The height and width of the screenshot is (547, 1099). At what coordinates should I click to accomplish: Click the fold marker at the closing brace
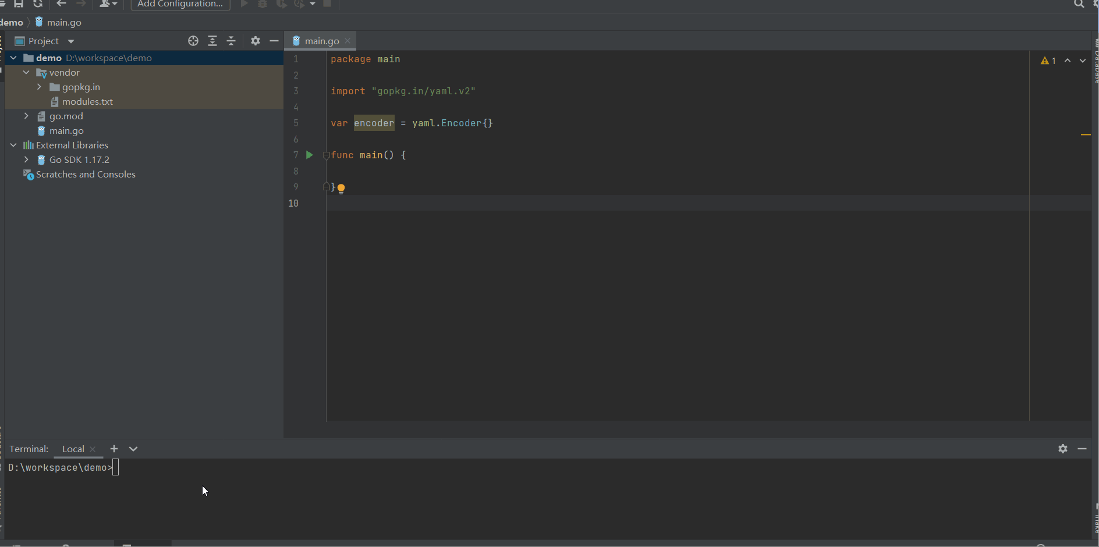tap(327, 186)
